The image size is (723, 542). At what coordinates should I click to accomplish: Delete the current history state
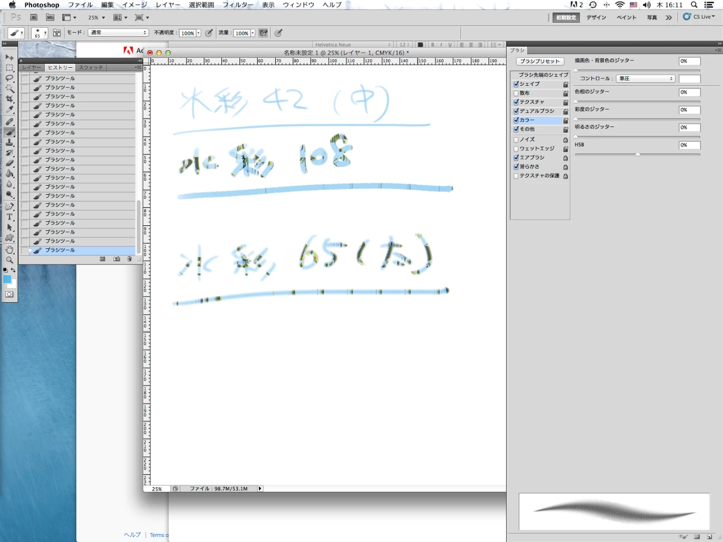[x=130, y=259]
